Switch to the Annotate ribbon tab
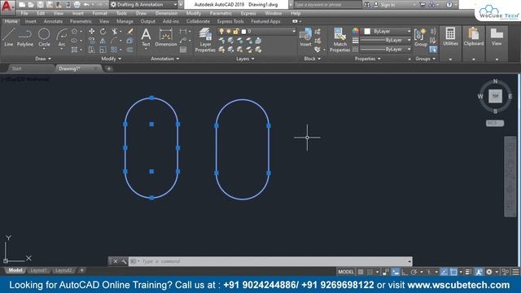This screenshot has width=521, height=293. (x=53, y=21)
